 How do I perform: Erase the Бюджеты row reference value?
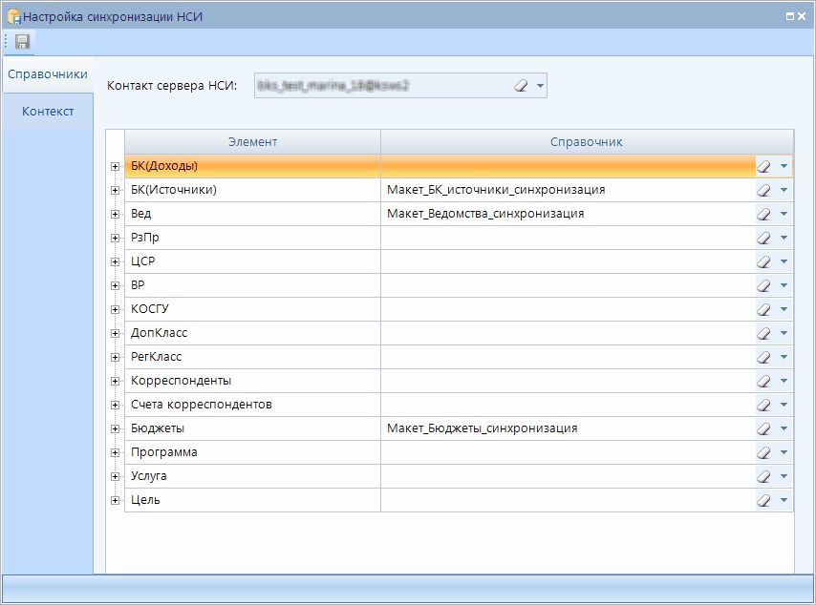764,428
